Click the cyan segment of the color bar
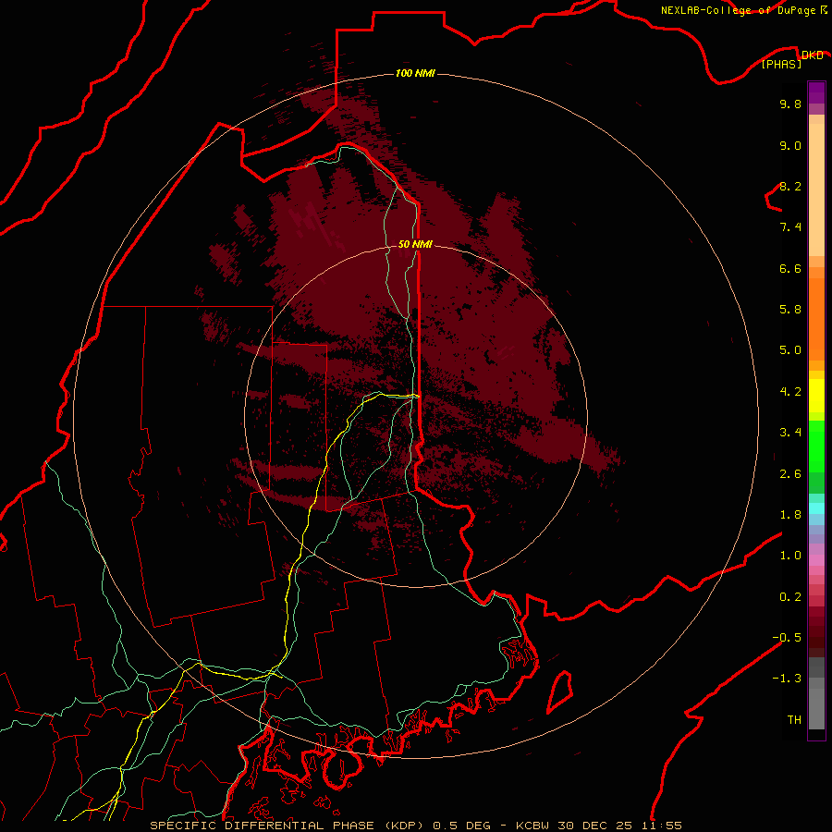832x832 pixels. tap(816, 508)
